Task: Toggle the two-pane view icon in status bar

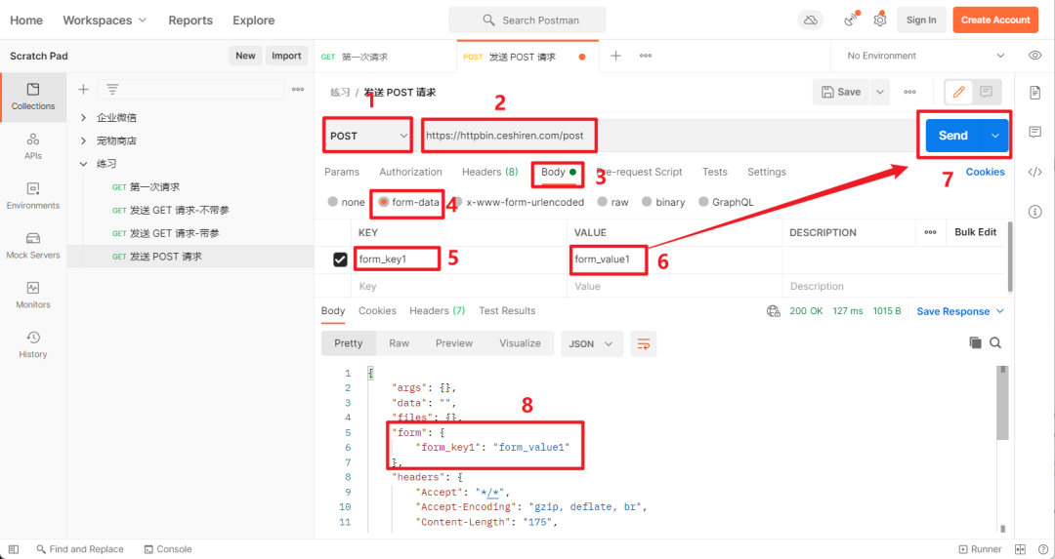Action: tap(1020, 549)
